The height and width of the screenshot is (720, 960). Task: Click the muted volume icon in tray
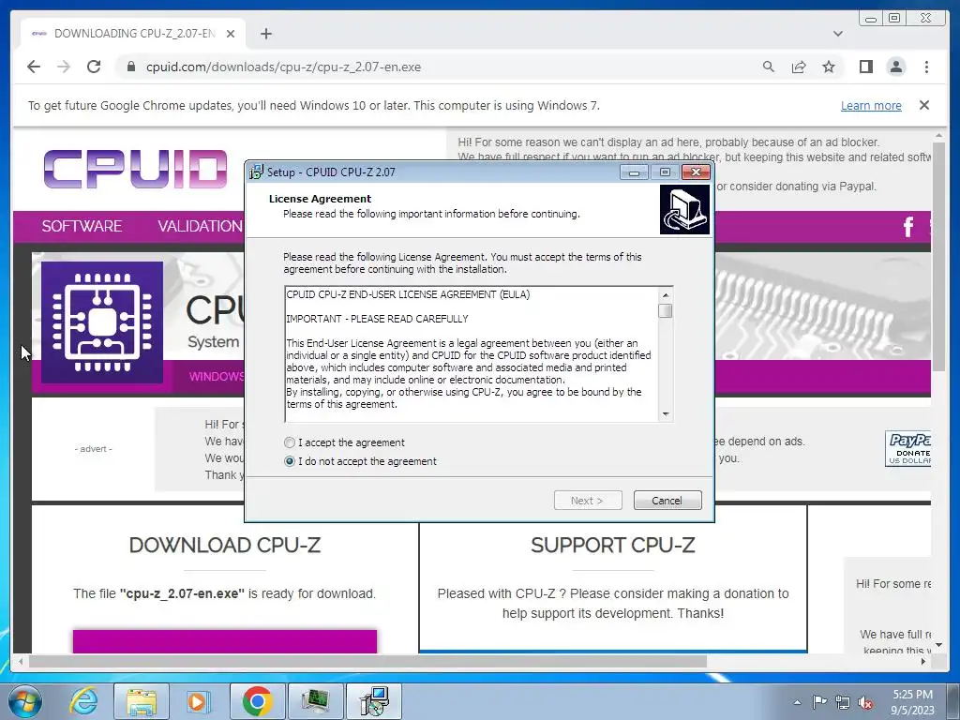[x=865, y=702]
